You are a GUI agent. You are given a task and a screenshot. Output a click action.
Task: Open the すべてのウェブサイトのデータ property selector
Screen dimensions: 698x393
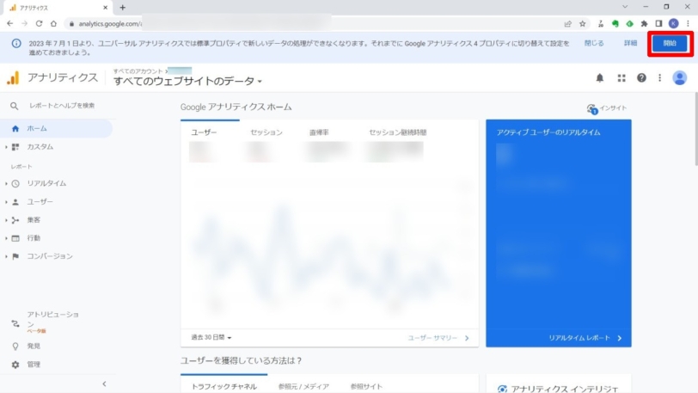point(187,81)
